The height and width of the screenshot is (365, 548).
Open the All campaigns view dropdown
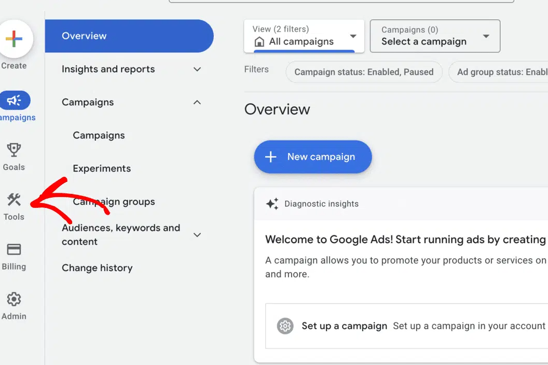tap(304, 36)
